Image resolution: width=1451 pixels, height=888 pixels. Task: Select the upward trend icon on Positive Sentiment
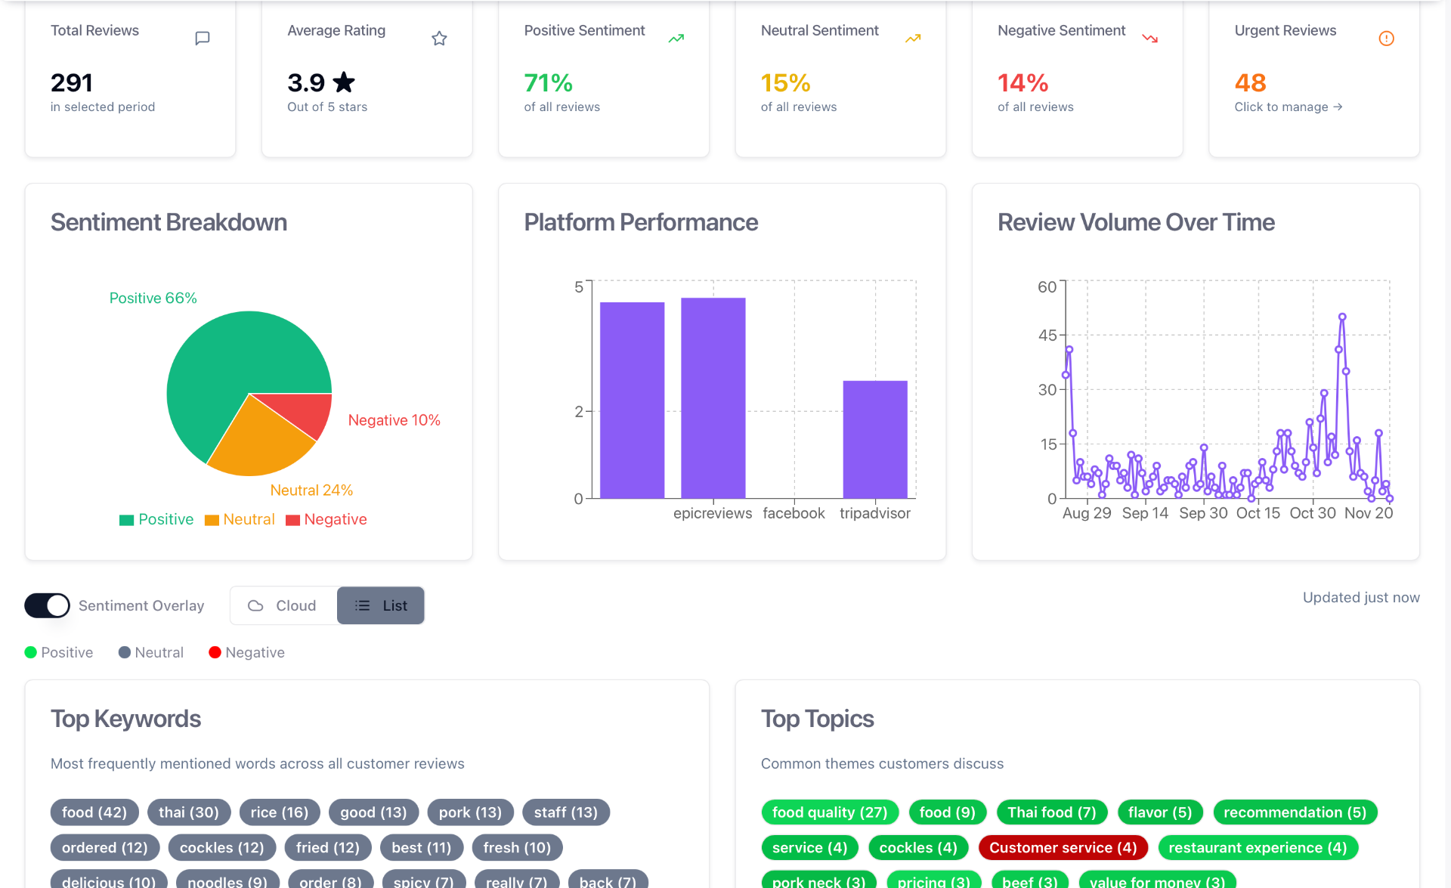point(676,38)
